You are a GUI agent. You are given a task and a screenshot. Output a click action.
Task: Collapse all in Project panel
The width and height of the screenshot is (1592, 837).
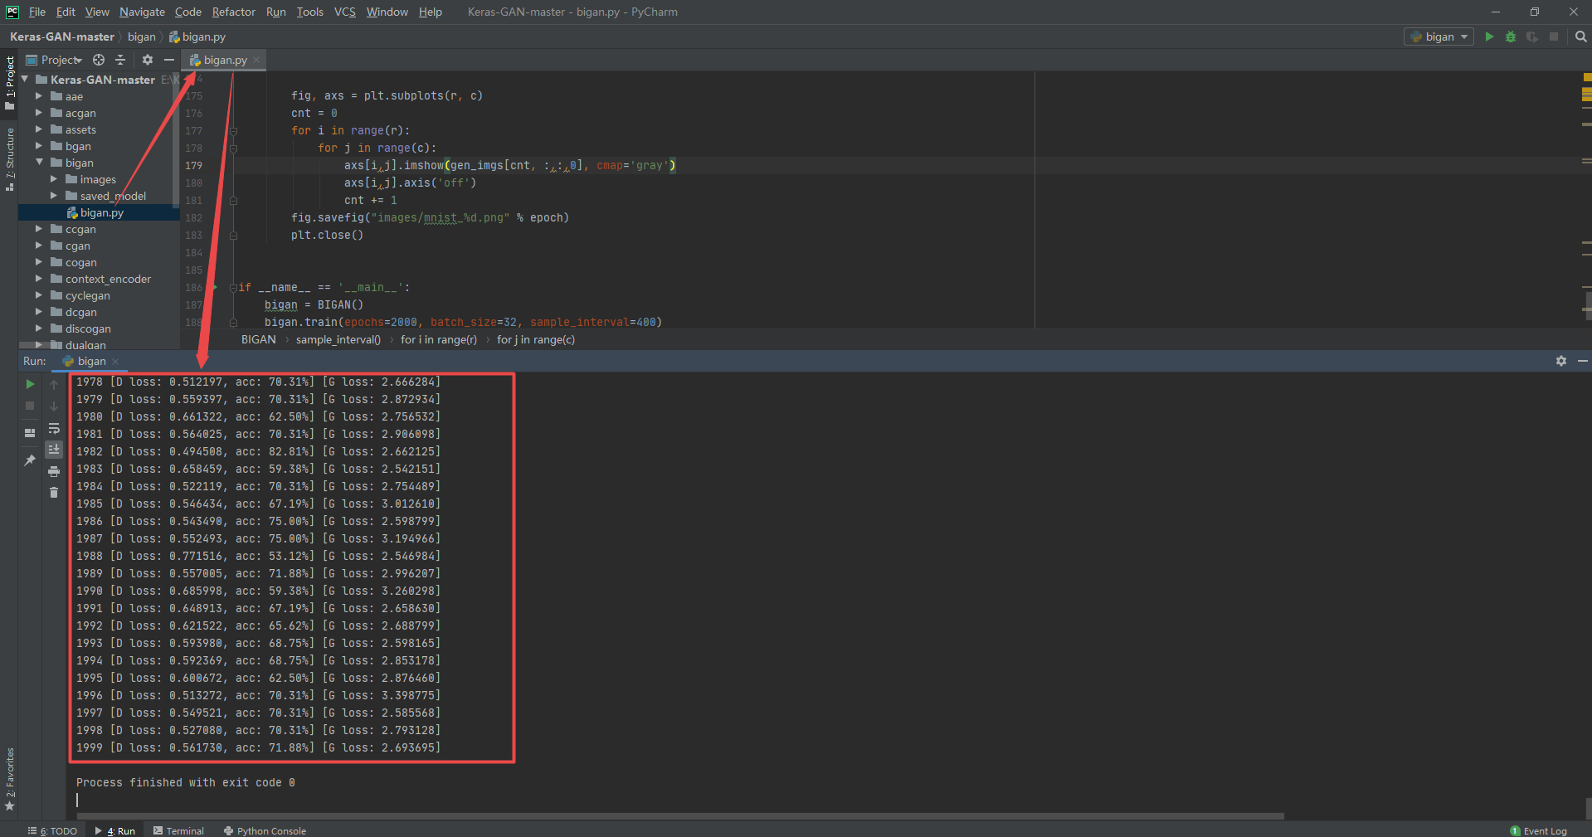coord(120,60)
